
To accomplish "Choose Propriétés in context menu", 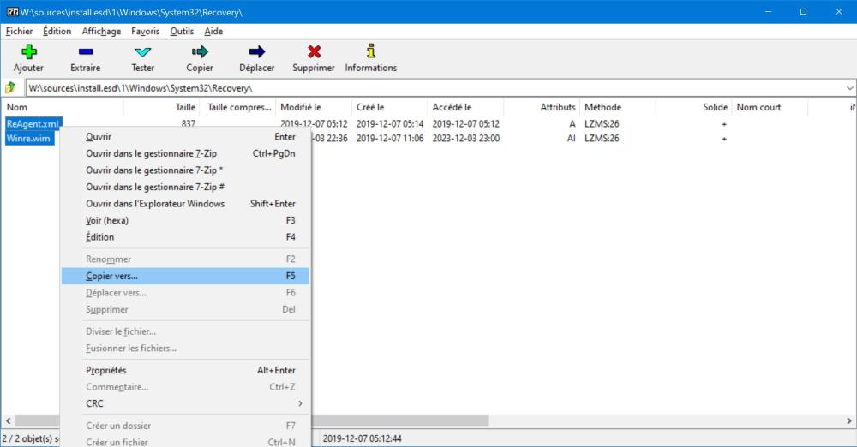I will pos(185,370).
